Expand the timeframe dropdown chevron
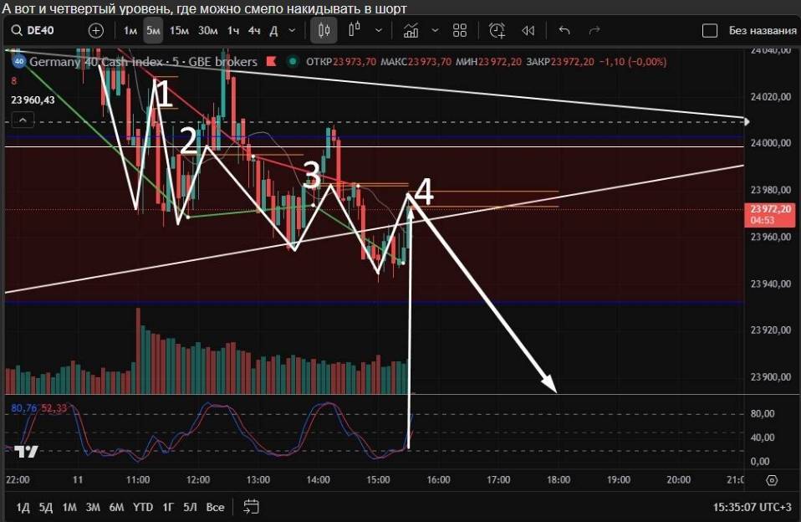 292,31
